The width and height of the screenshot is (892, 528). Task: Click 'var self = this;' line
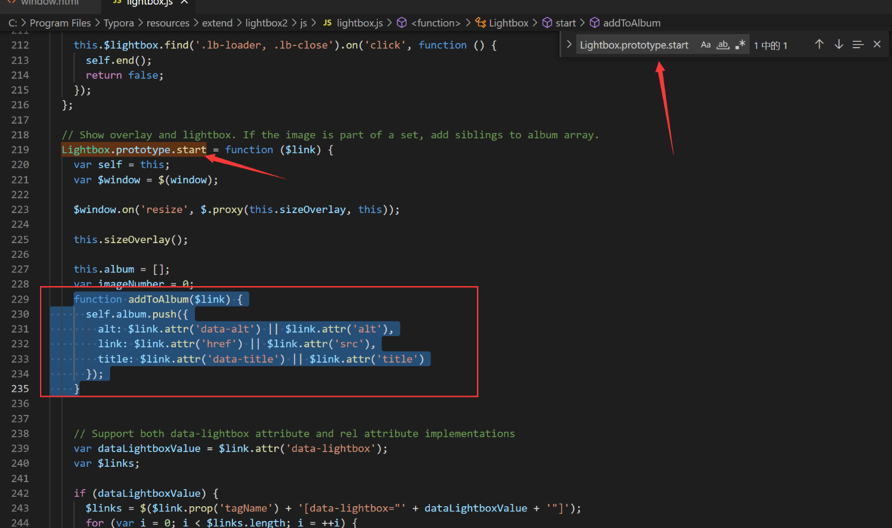pyautogui.click(x=121, y=165)
